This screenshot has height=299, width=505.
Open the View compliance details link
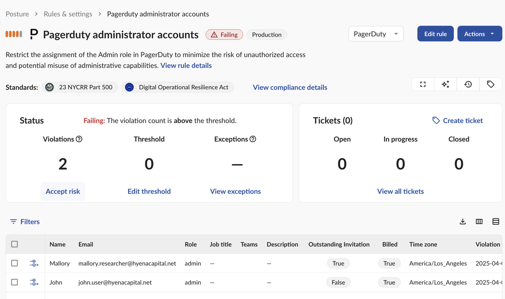(x=290, y=87)
